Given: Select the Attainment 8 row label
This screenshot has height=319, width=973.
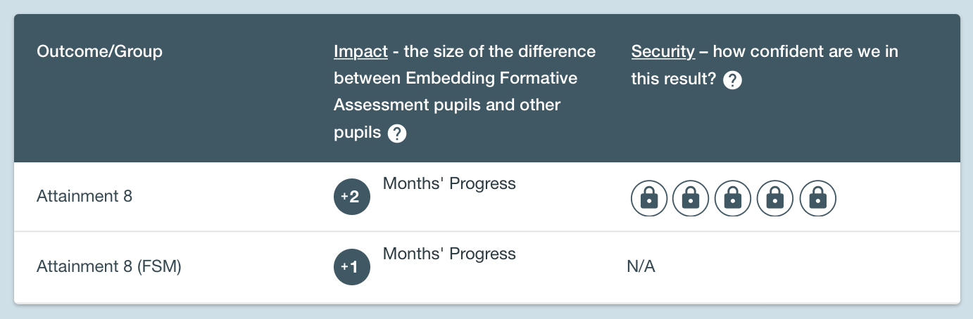Looking at the screenshot, I should pyautogui.click(x=84, y=197).
